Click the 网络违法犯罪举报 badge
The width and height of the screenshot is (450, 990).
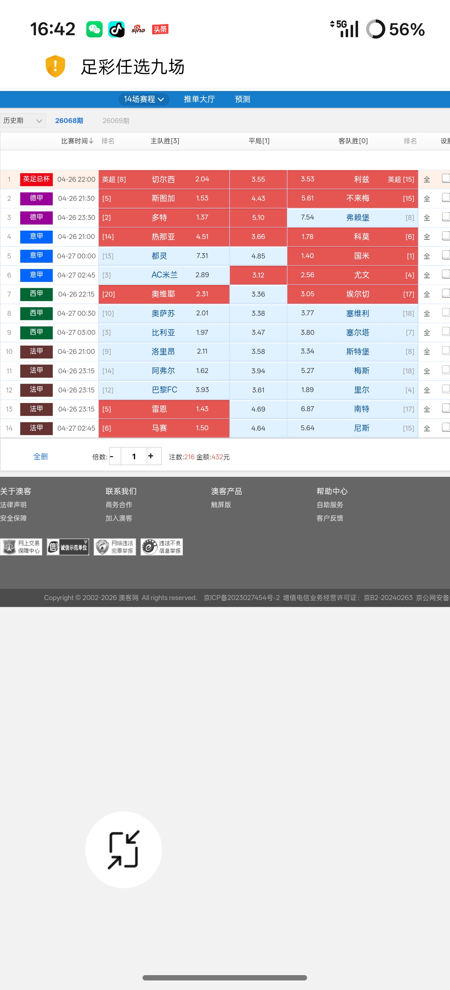[115, 547]
